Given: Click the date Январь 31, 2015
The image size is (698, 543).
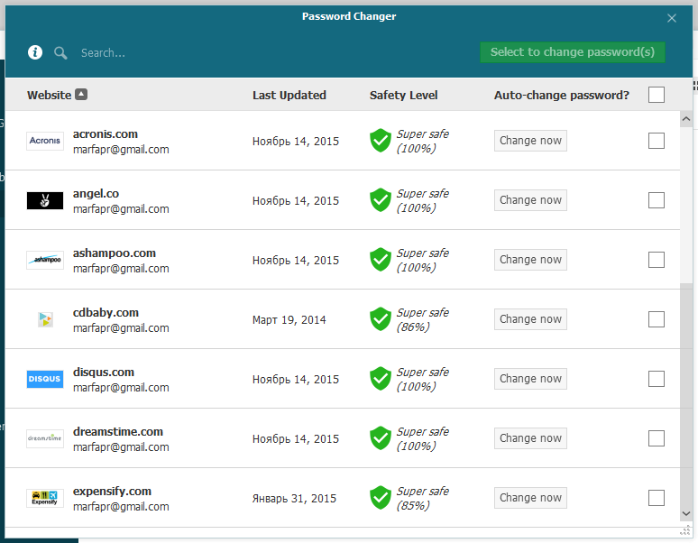Looking at the screenshot, I should (x=294, y=499).
